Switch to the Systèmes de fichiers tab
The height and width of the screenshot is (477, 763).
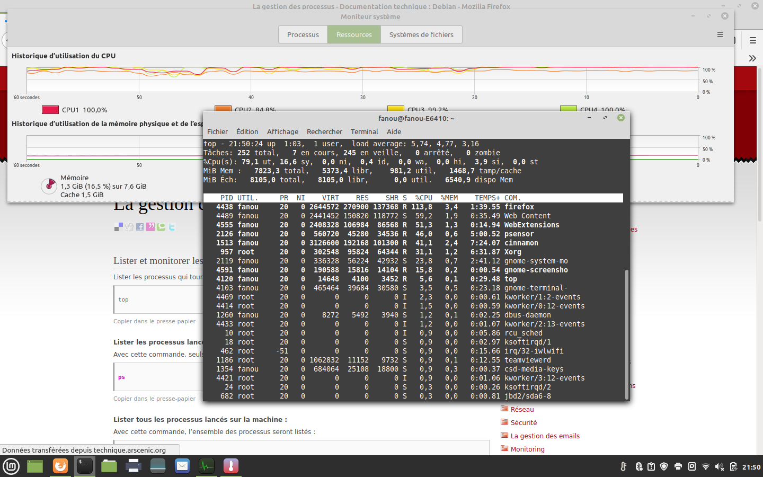tap(421, 35)
